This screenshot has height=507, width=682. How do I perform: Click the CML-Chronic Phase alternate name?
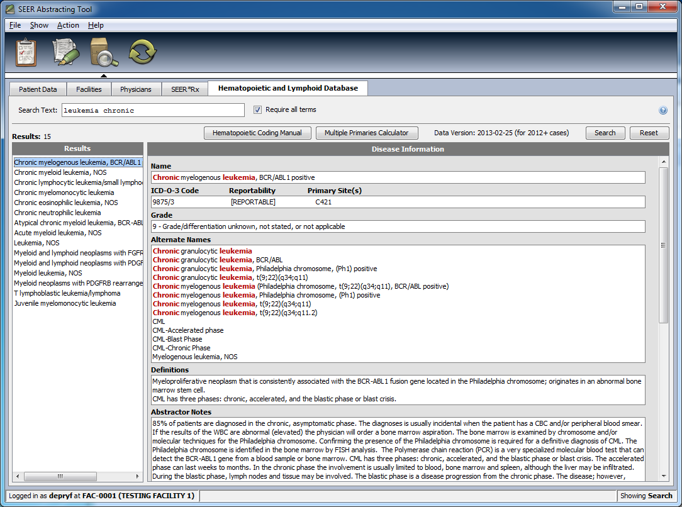tap(181, 348)
